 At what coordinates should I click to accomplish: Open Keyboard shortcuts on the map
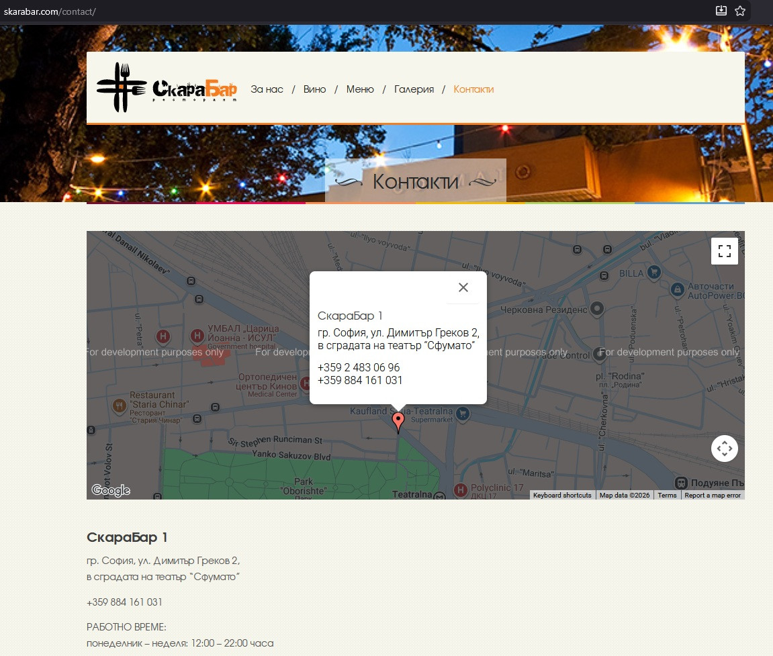coord(562,496)
